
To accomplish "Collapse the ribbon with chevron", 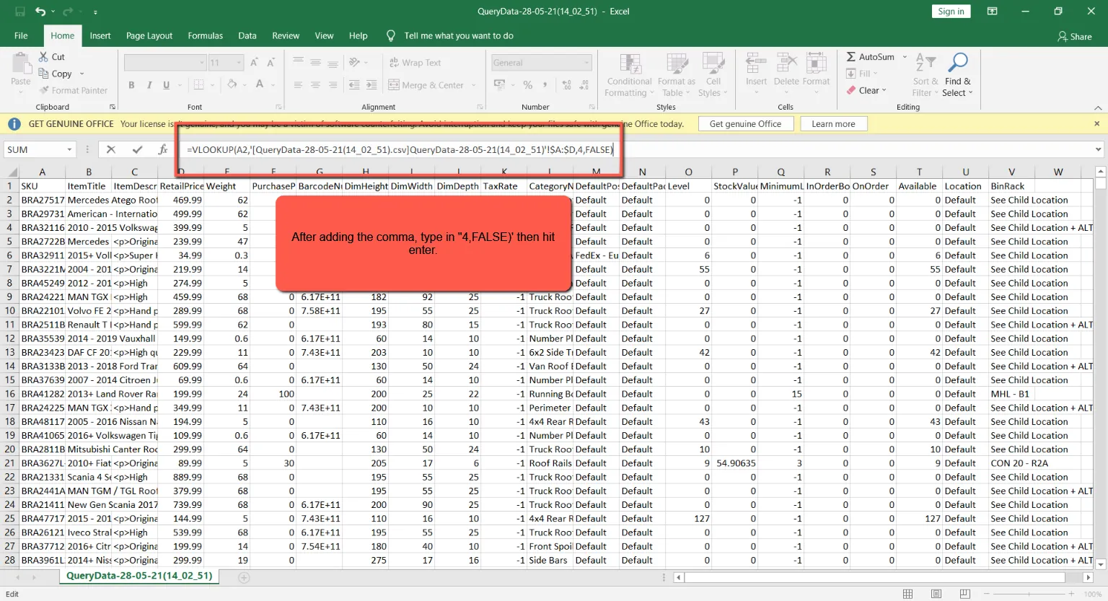I will pos(1098,108).
